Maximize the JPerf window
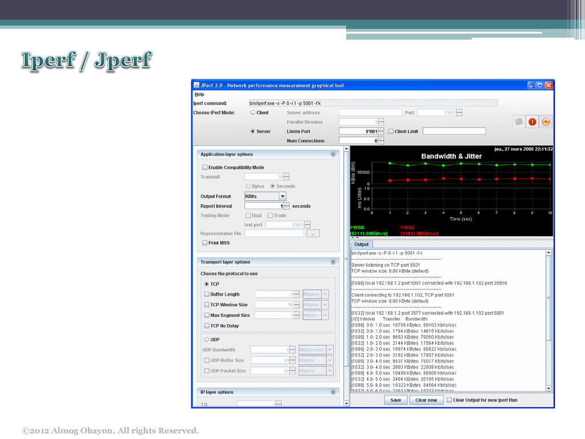585x439 pixels. click(x=539, y=85)
